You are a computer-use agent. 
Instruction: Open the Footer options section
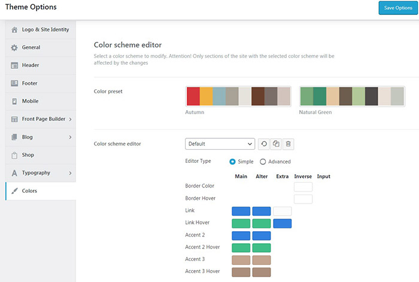30,83
